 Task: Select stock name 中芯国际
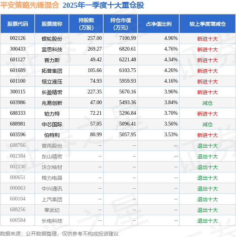tap(52, 124)
